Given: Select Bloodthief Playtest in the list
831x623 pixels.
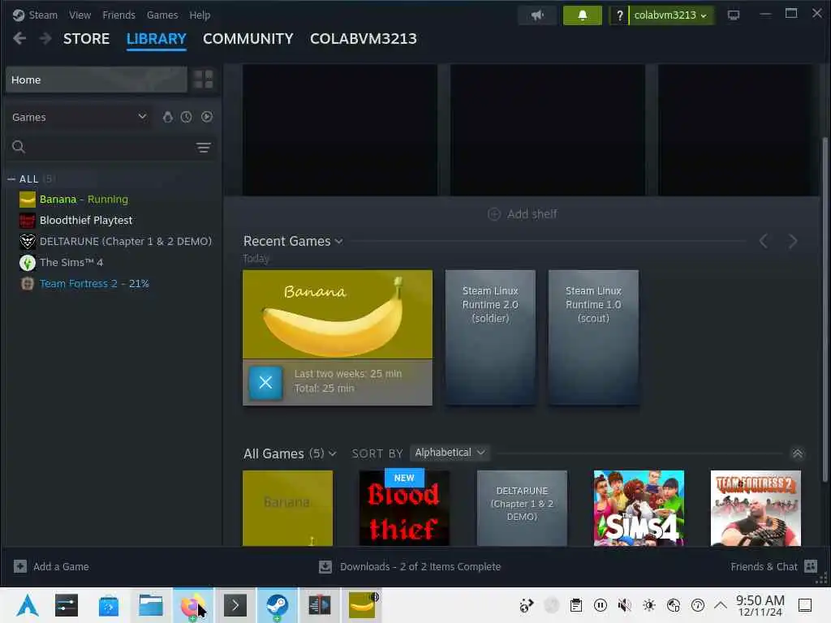Looking at the screenshot, I should click(86, 221).
